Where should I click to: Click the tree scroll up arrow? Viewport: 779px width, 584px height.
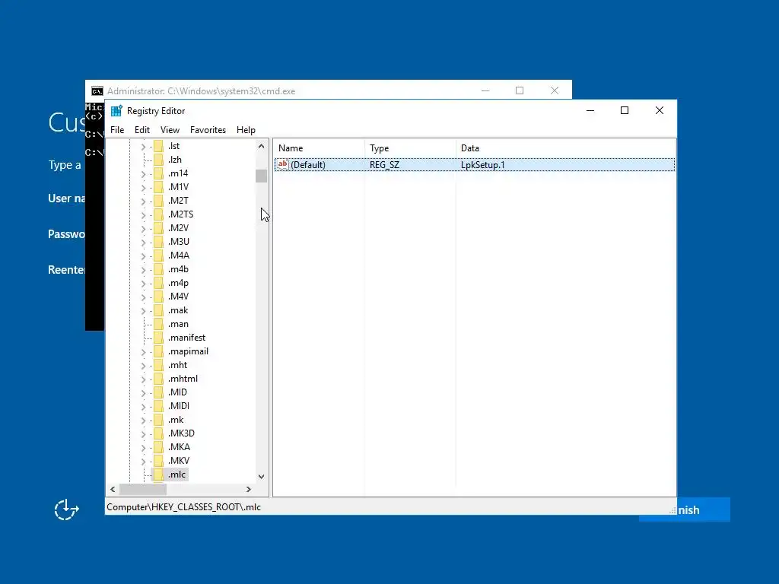[262, 146]
